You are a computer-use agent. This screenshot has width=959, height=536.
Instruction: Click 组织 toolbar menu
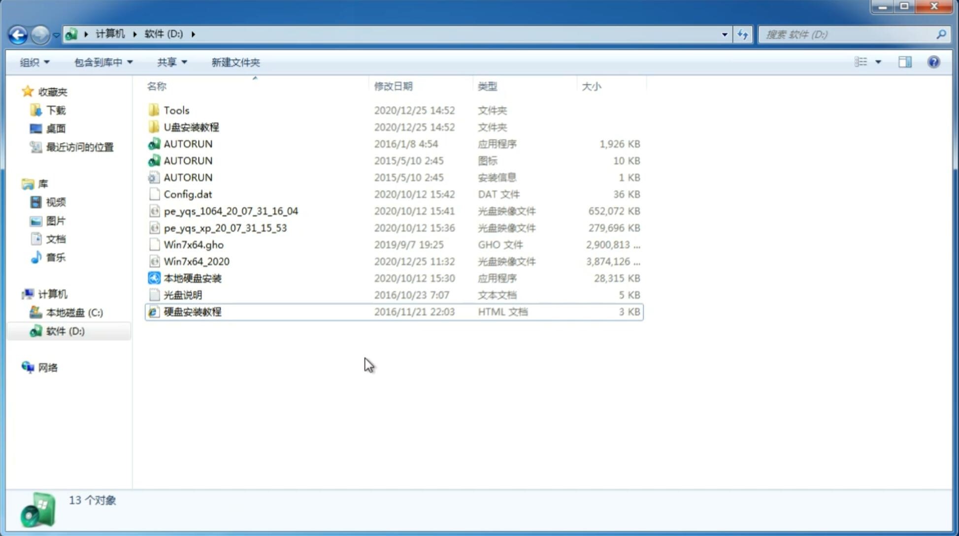34,61
